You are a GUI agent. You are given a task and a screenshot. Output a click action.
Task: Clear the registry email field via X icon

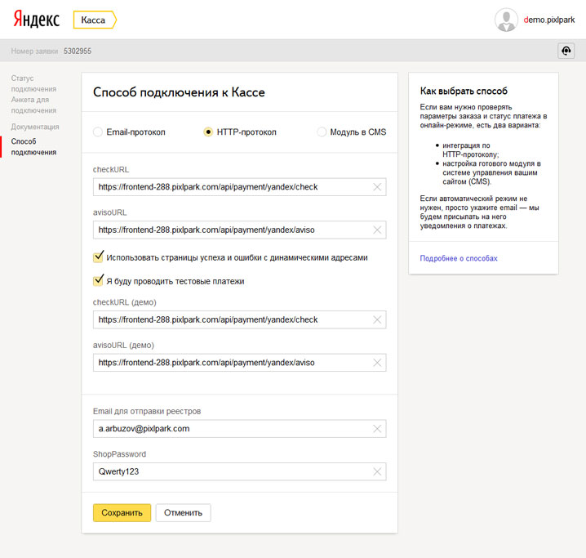pos(377,429)
